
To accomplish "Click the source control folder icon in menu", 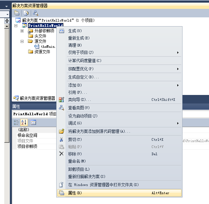I will click(61, 131).
